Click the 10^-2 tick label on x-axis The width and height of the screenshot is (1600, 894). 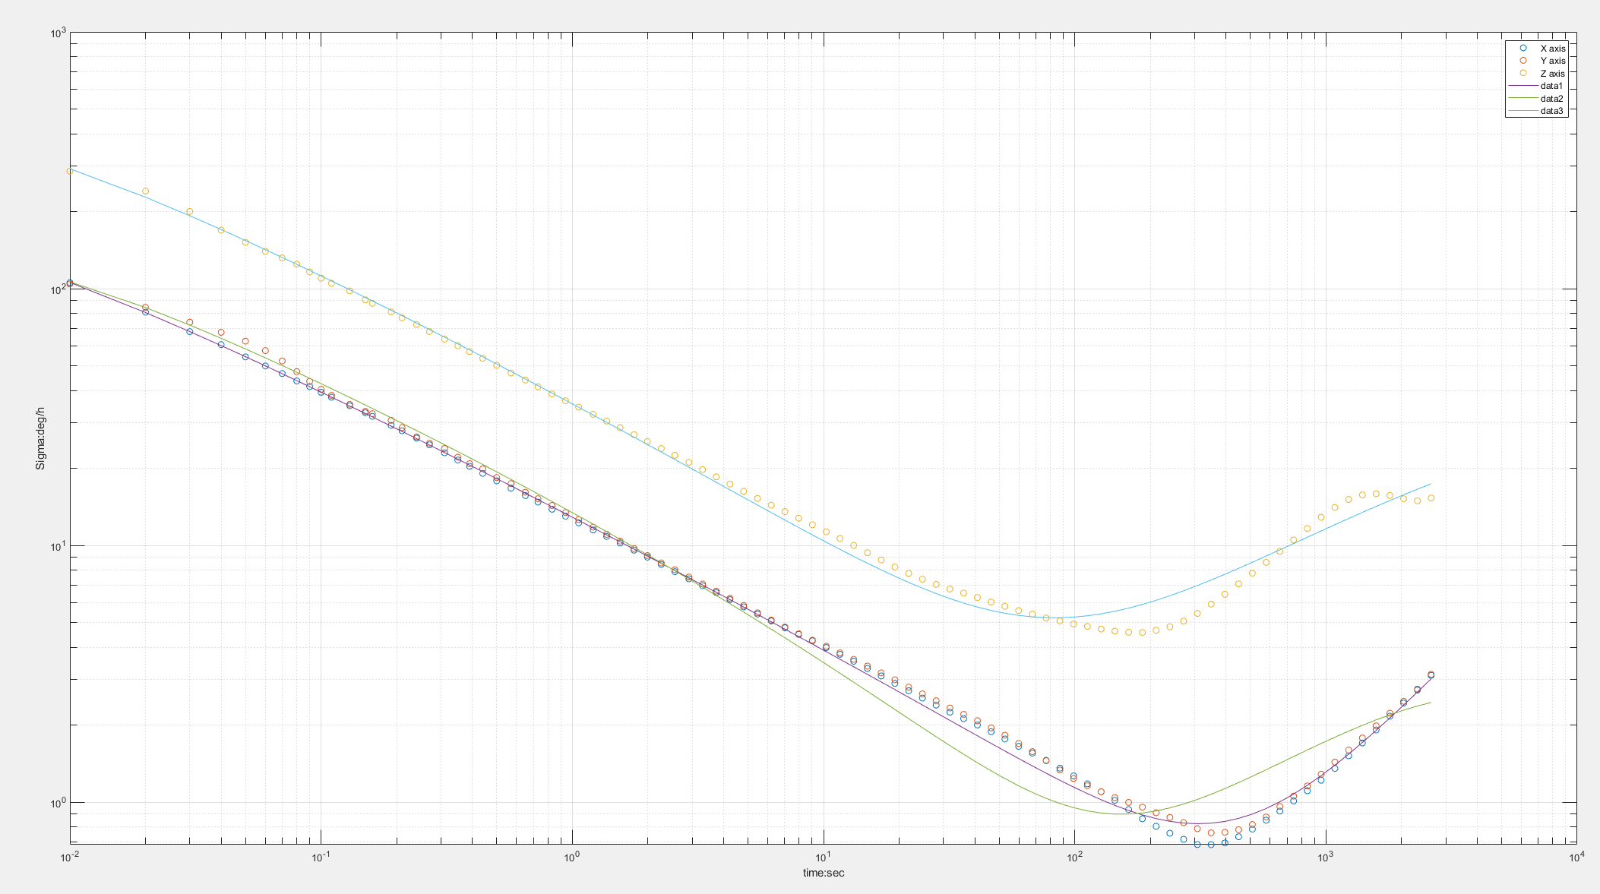(70, 858)
